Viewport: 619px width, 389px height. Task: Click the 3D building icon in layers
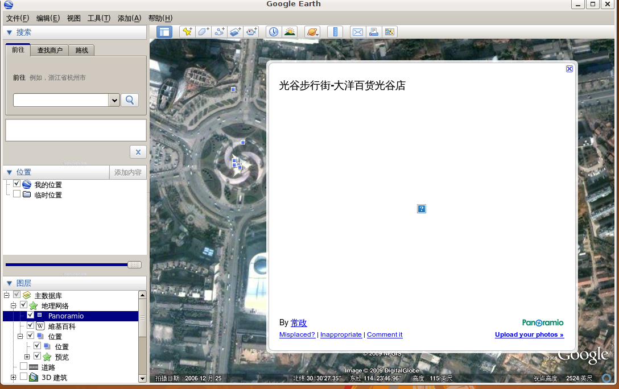pyautogui.click(x=34, y=377)
